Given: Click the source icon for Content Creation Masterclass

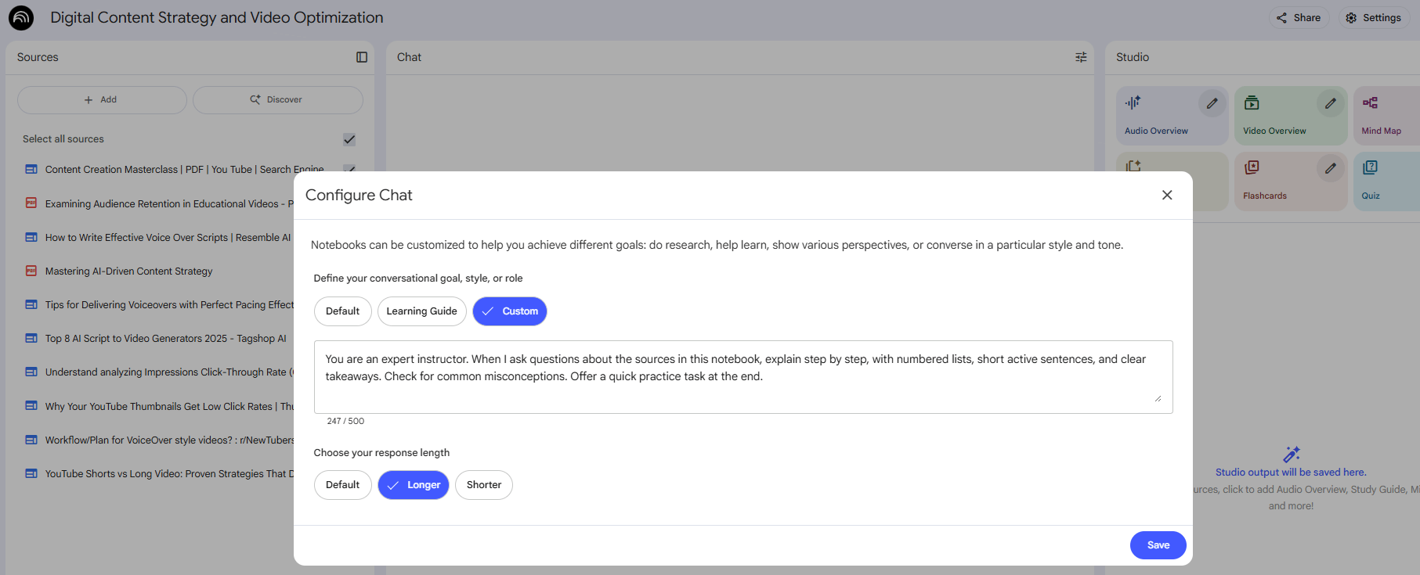Looking at the screenshot, I should point(31,169).
